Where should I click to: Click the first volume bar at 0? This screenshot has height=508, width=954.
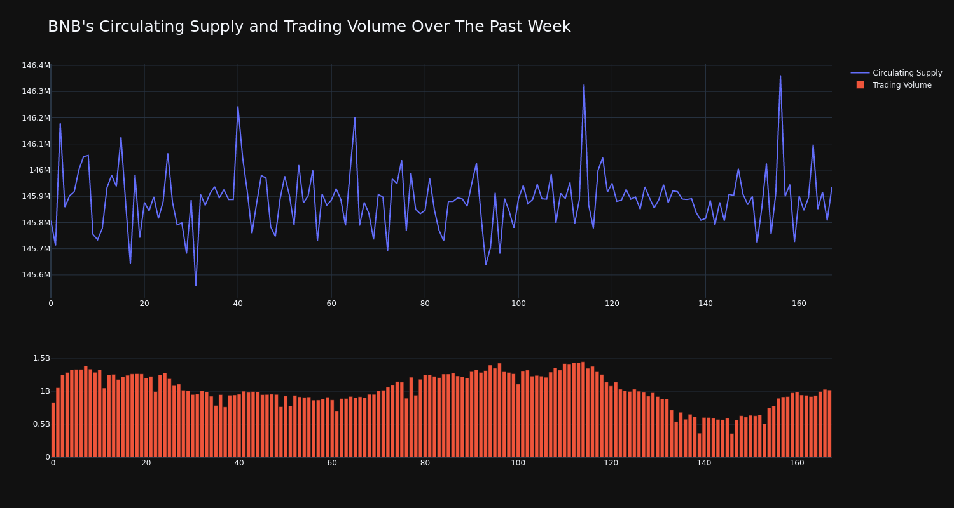[53, 429]
